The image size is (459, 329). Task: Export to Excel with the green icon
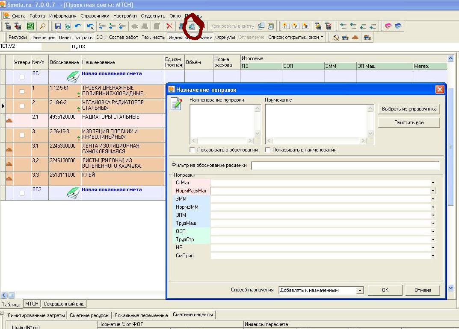click(30, 26)
